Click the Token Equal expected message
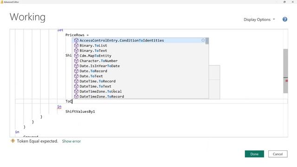 coord(37,141)
